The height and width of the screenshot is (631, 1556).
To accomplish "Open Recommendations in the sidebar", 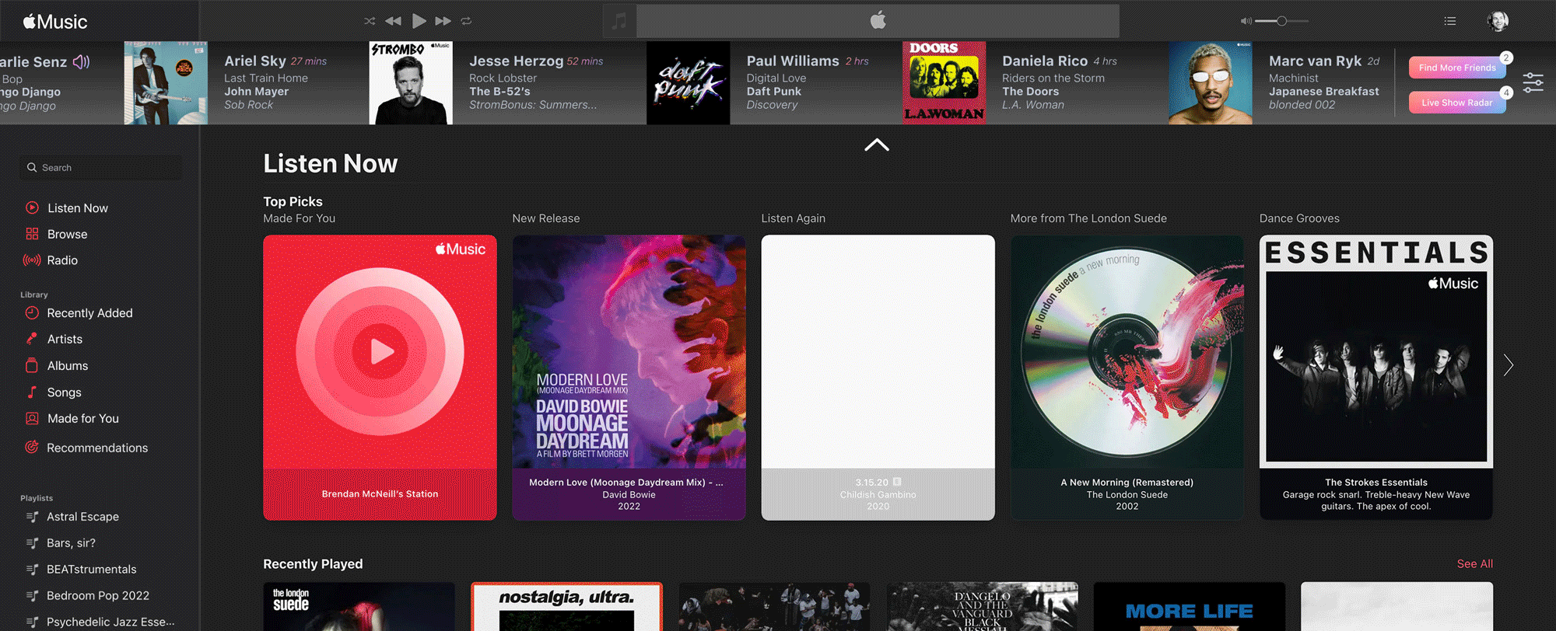I will pyautogui.click(x=96, y=448).
